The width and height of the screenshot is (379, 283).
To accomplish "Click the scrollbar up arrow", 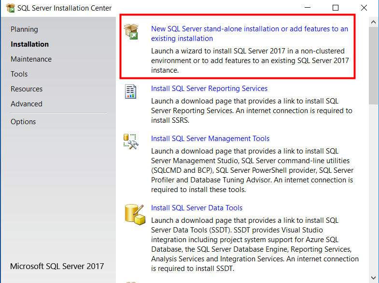I will click(373, 22).
